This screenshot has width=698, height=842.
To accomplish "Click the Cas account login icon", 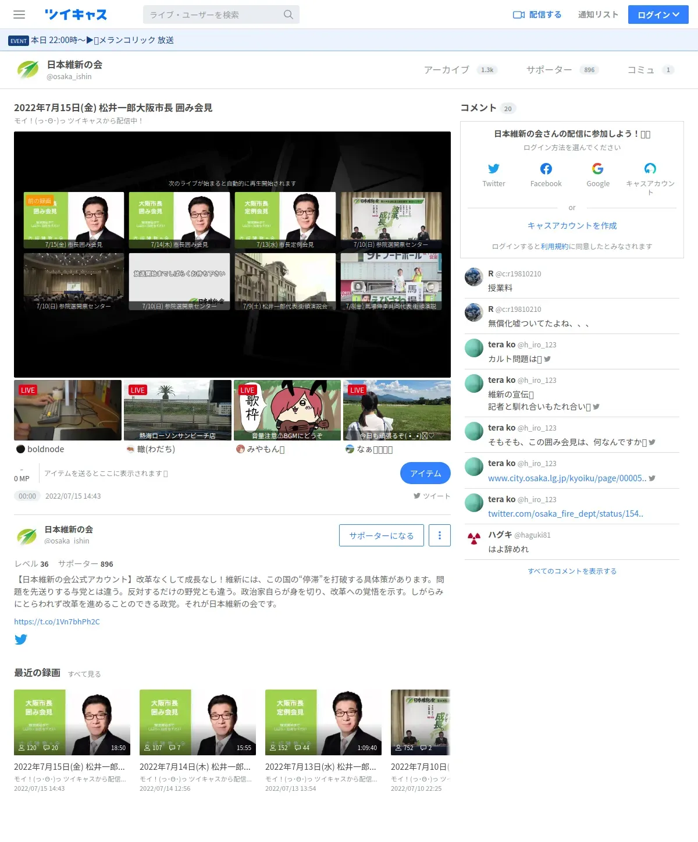I will (x=650, y=169).
